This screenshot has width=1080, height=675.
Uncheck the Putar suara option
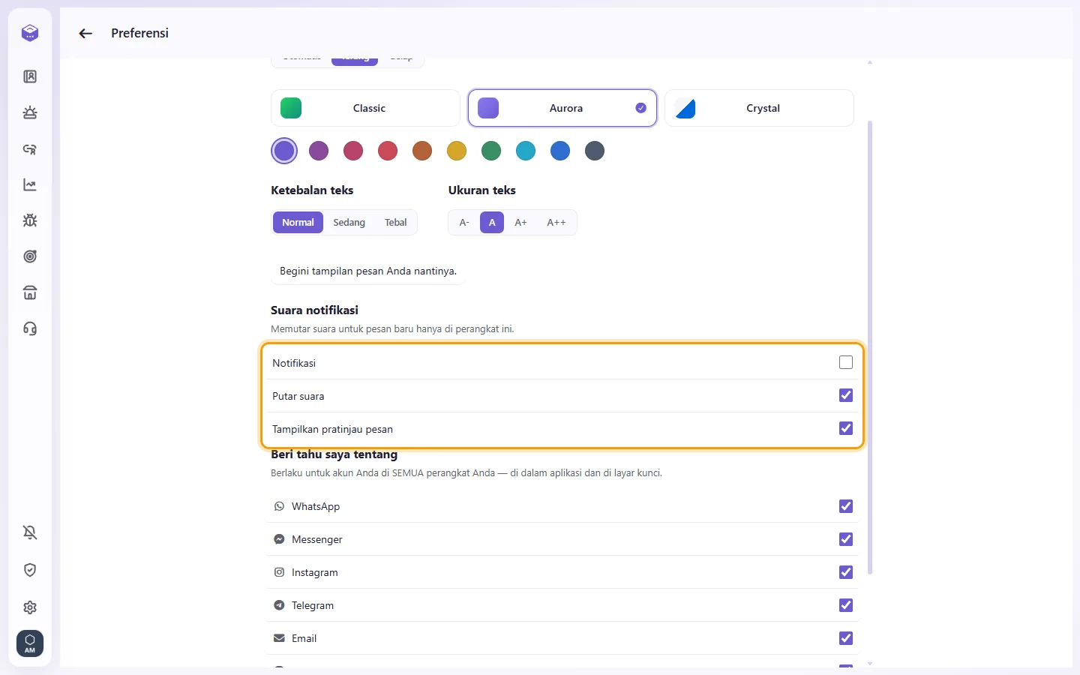click(x=846, y=395)
